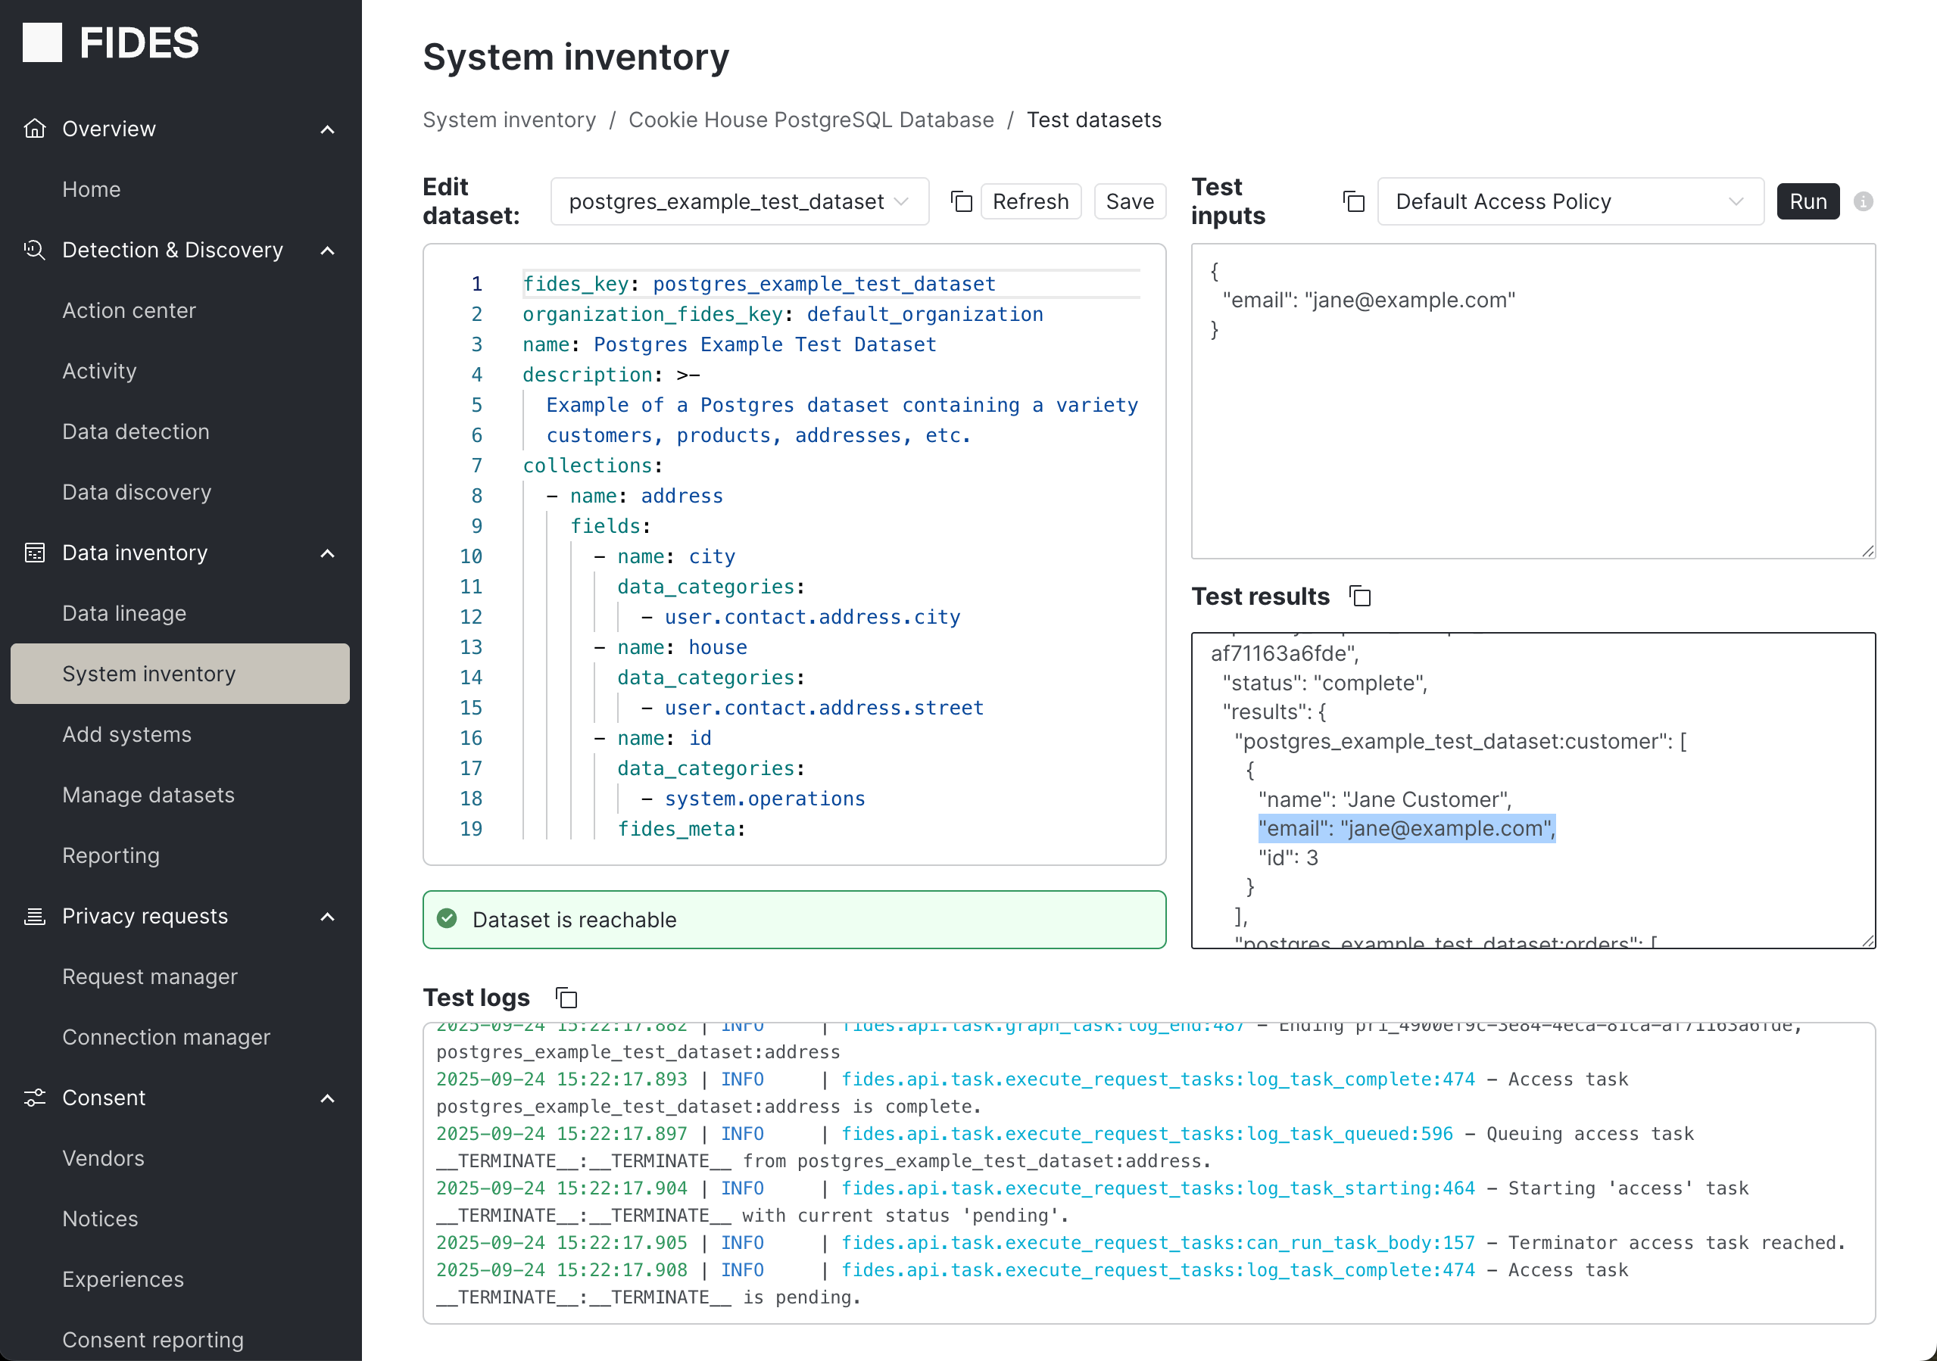Open Manage datasets in sidebar
Image resolution: width=1937 pixels, height=1361 pixels.
[148, 794]
